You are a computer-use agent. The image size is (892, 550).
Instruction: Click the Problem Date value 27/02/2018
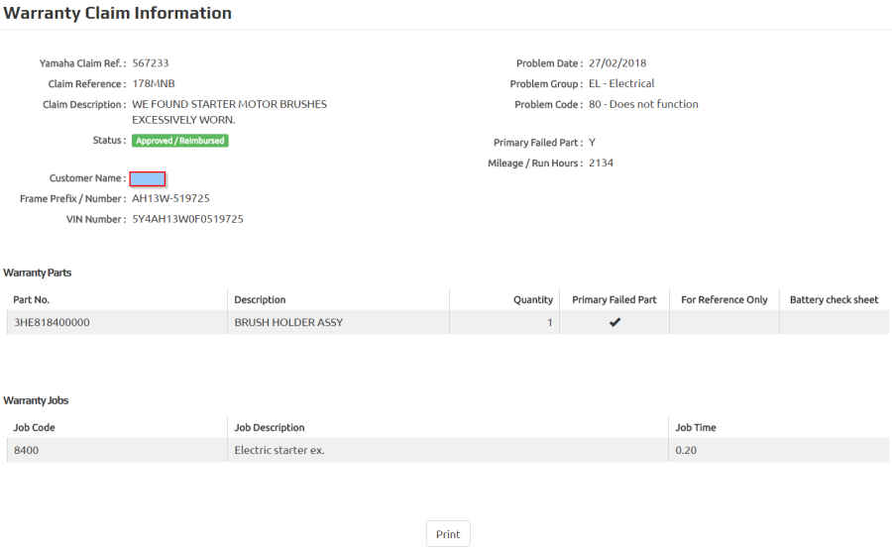617,63
